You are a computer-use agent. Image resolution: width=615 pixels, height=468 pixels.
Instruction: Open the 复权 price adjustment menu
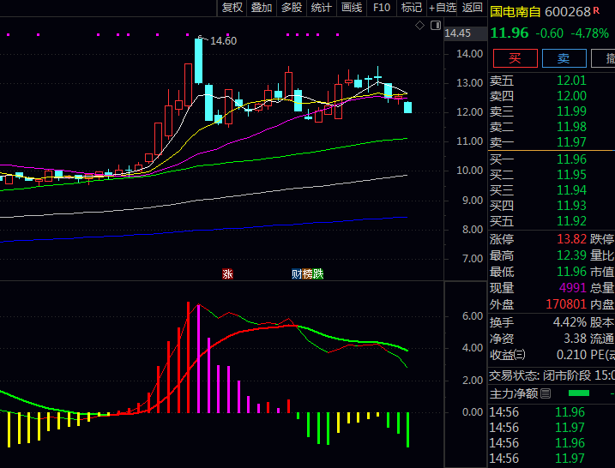point(232,8)
